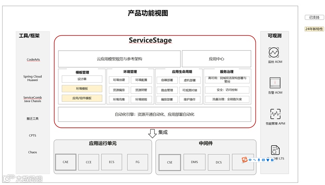Click the 可观测 panel heading

click(x=275, y=36)
